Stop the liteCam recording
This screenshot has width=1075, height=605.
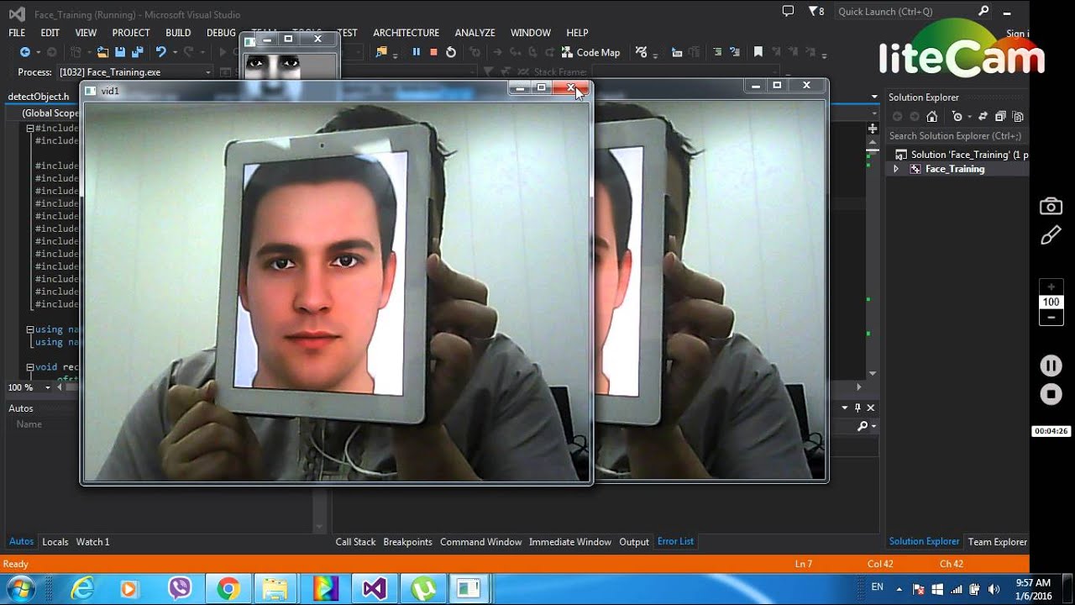point(1051,394)
